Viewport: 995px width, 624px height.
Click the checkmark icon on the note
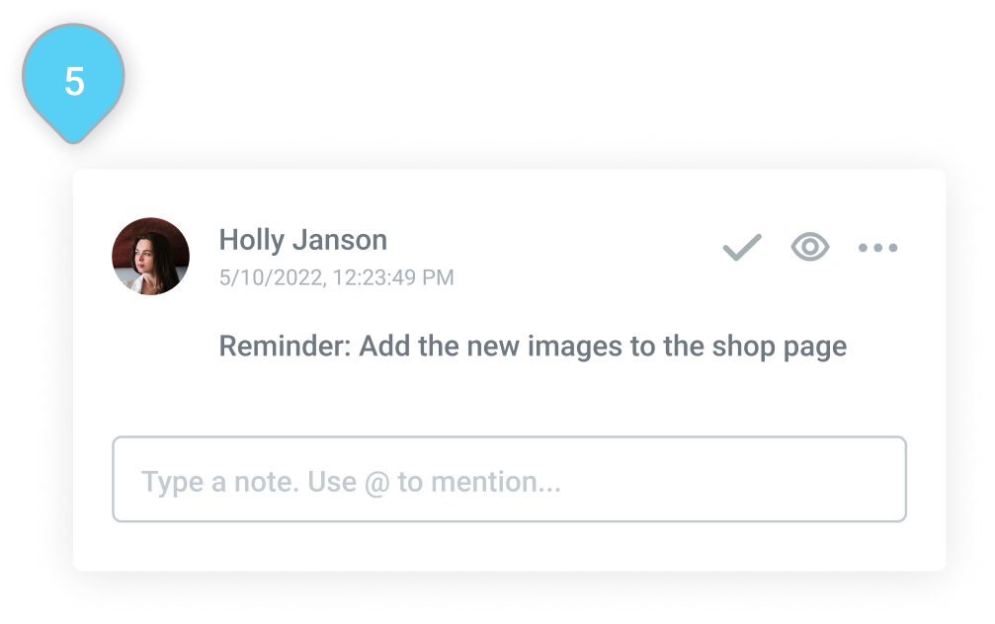pos(741,247)
